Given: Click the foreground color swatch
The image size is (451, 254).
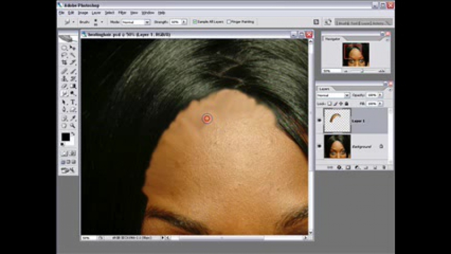Looking at the screenshot, I should coord(65,137).
